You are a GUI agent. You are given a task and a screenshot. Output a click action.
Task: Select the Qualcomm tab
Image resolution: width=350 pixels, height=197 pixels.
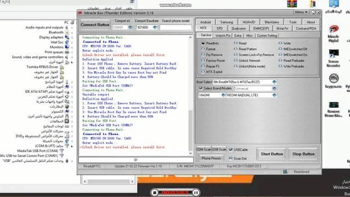click(238, 28)
